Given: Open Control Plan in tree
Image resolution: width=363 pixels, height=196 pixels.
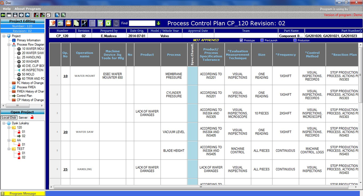Looking at the screenshot, I should [x=24, y=96].
